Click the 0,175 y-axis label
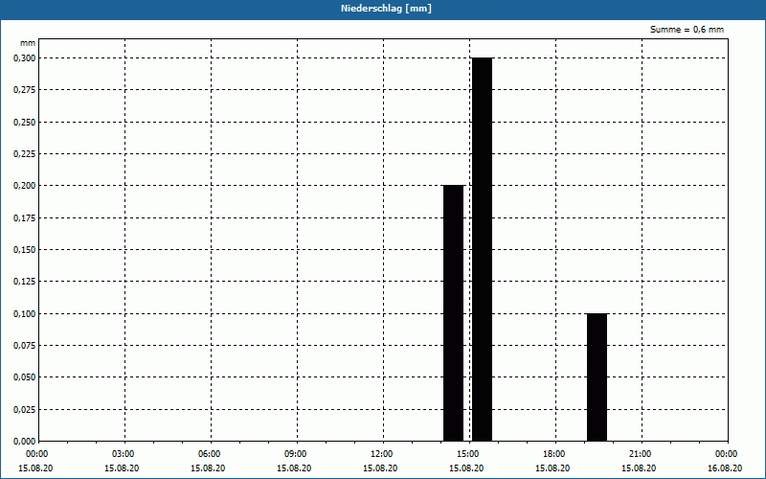 click(25, 218)
